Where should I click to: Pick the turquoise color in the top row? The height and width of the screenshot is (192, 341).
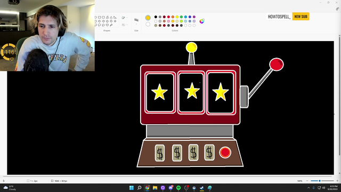[185, 17]
